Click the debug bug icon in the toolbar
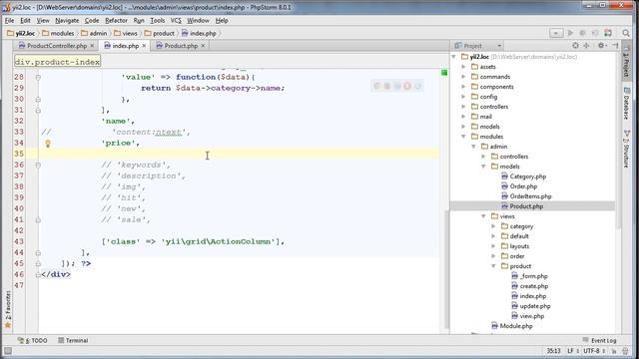This screenshot has height=359, width=639. pos(583,33)
